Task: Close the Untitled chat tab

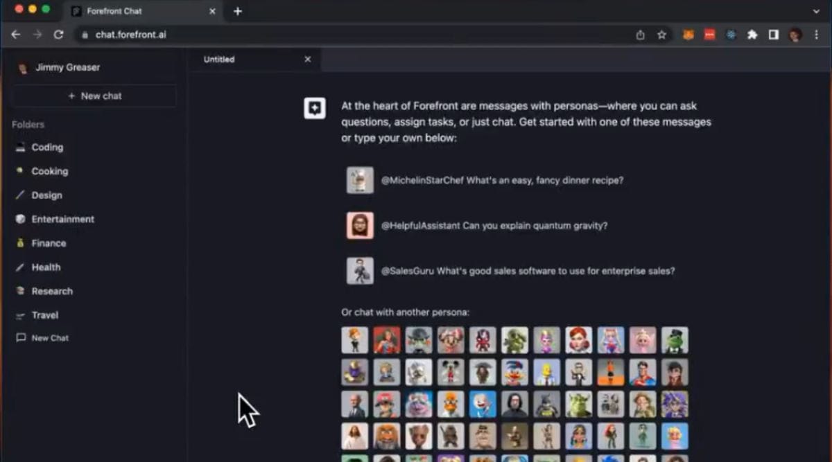Action: 308,60
